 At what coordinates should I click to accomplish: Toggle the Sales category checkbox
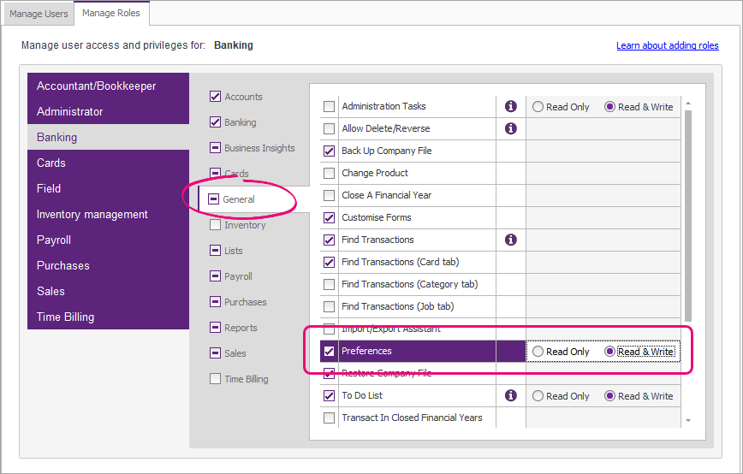point(215,353)
